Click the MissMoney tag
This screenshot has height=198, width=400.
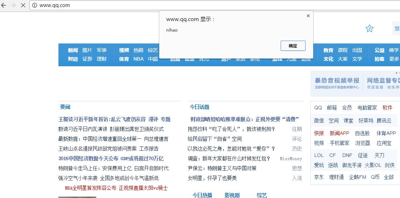(291, 159)
